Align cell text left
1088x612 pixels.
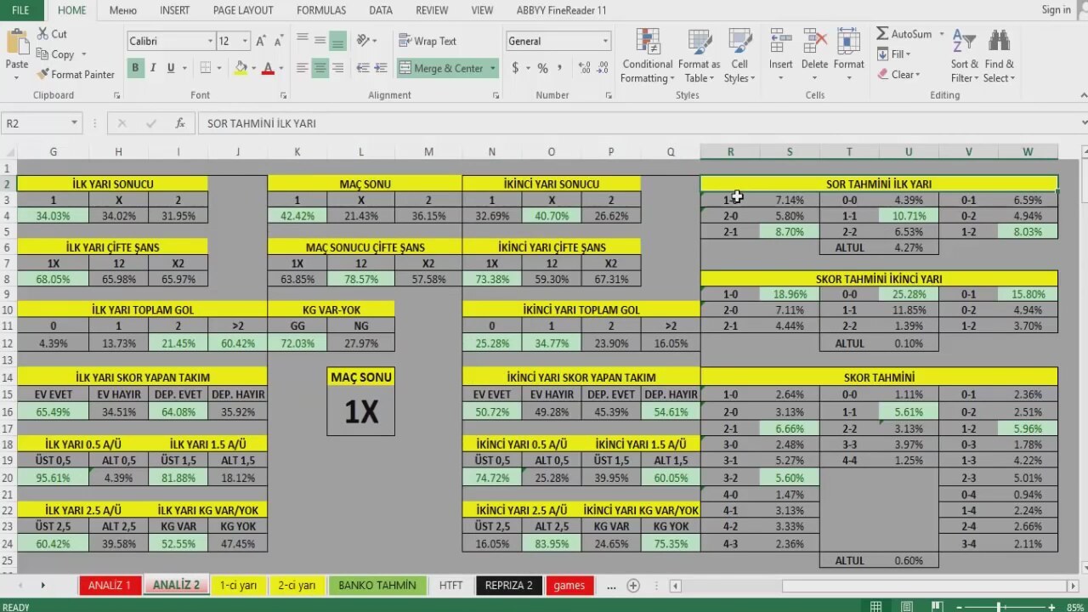pos(302,68)
